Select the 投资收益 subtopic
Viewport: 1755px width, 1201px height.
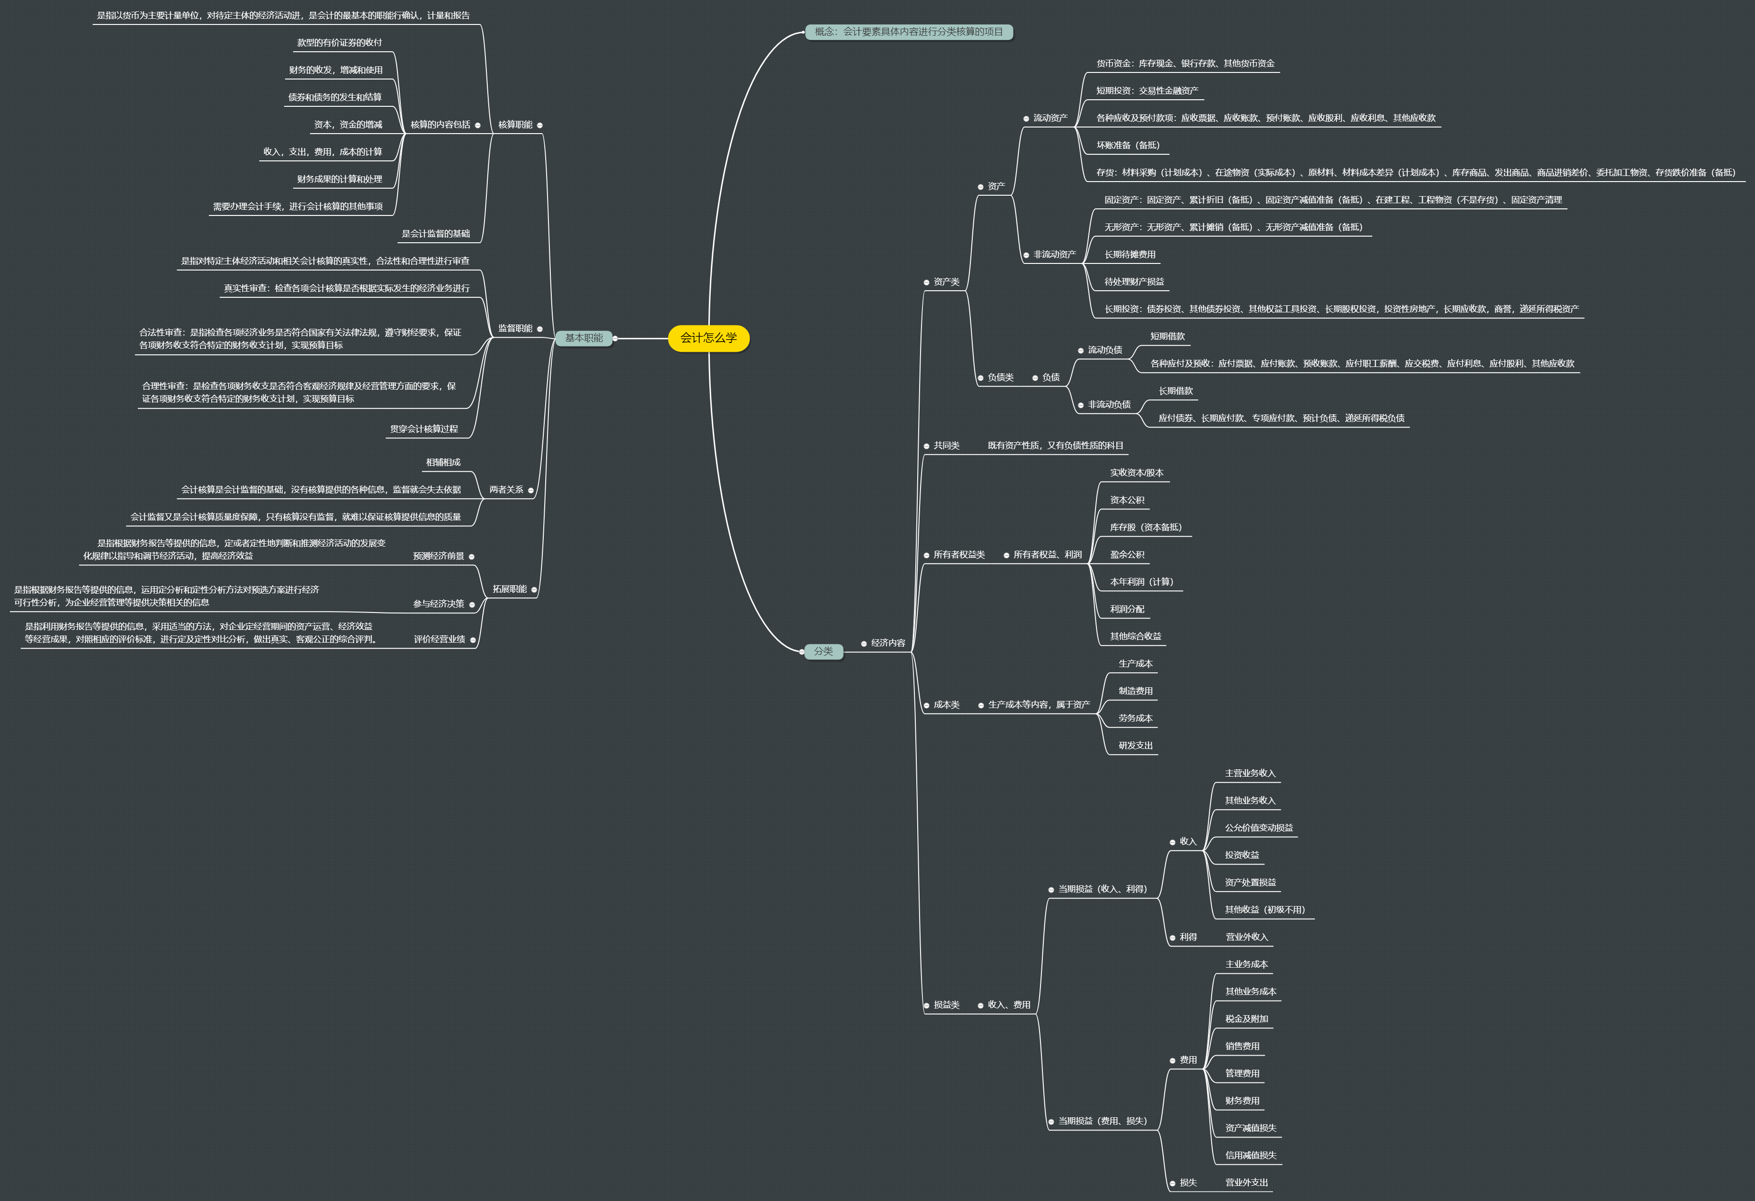click(x=1242, y=855)
